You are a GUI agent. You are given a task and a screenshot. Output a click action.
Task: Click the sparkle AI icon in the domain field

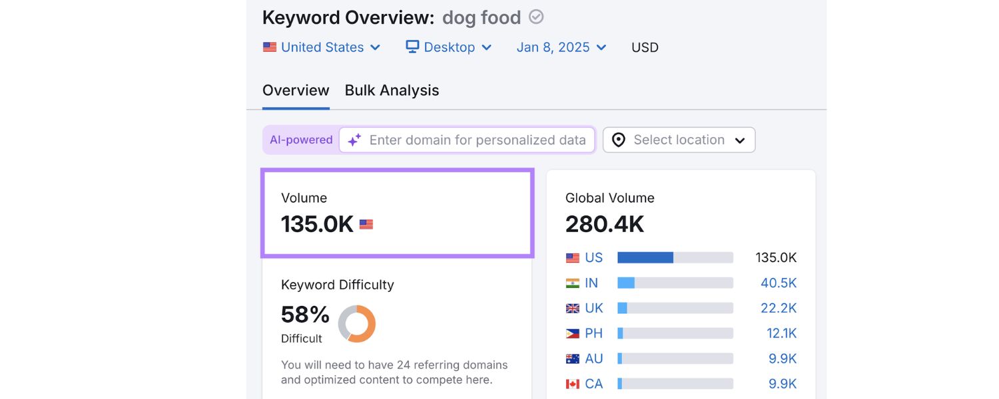point(354,140)
